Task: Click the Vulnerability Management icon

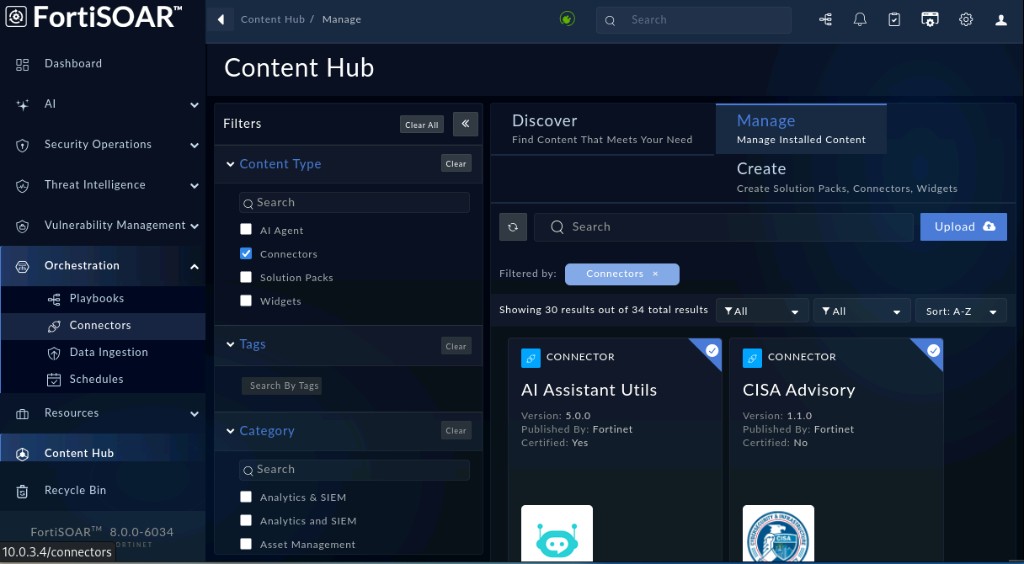Action: 23,226
